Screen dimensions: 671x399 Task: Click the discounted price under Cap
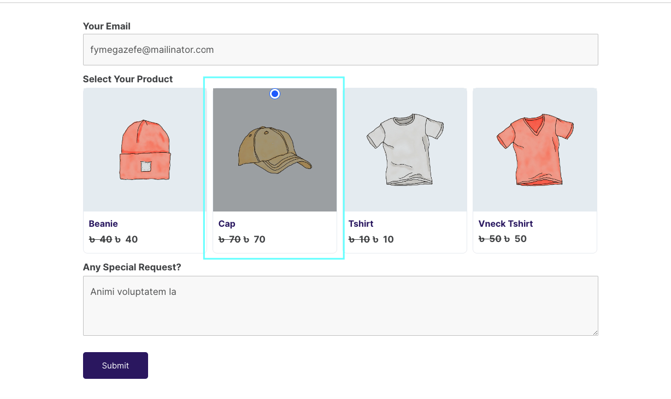[256, 239]
